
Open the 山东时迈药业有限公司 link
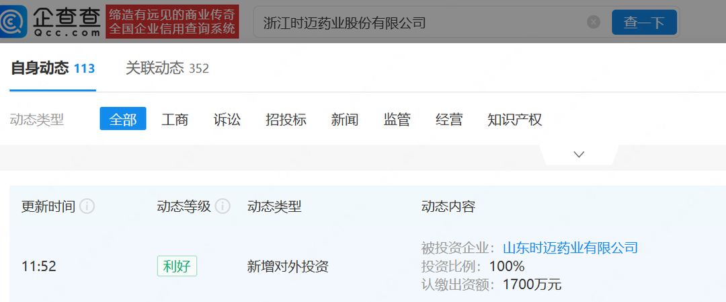tap(571, 248)
